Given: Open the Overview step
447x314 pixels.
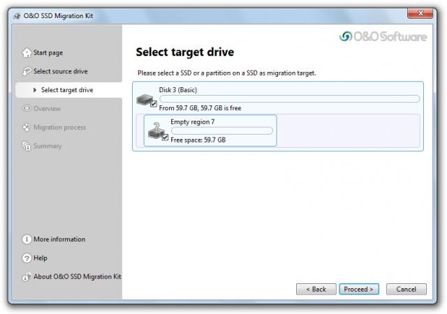Looking at the screenshot, I should coord(47,109).
